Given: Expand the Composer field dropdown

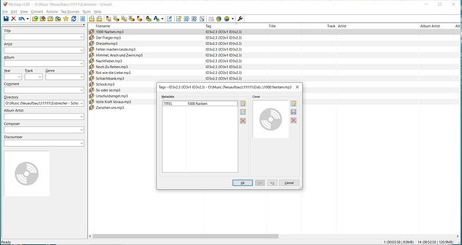Looking at the screenshot, I should [81, 130].
